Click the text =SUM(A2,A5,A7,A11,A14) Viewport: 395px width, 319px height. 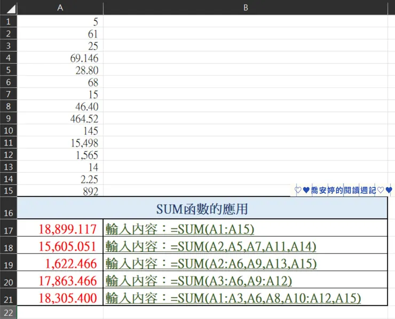[x=243, y=246]
